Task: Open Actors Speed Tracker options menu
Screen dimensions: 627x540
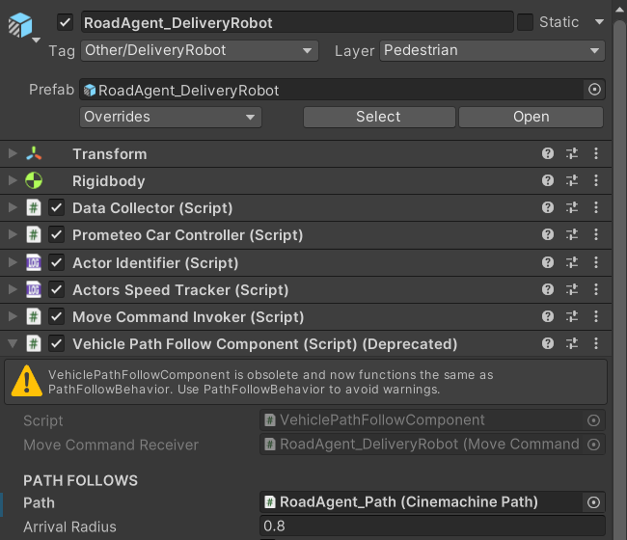Action: [596, 289]
